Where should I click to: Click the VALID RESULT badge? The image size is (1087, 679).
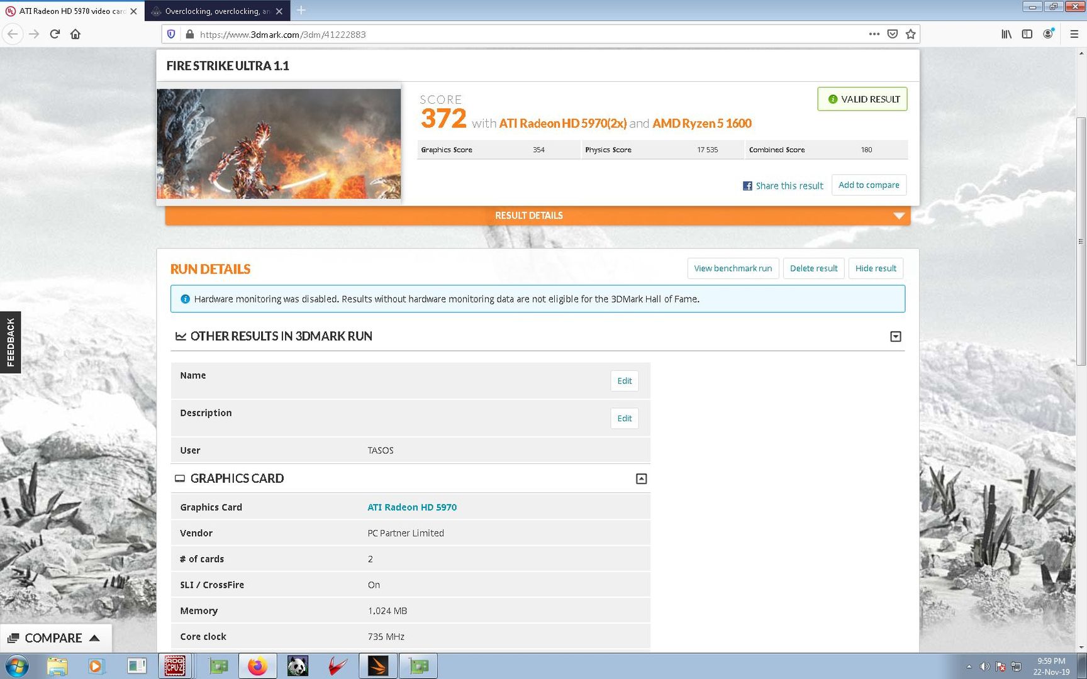point(862,99)
